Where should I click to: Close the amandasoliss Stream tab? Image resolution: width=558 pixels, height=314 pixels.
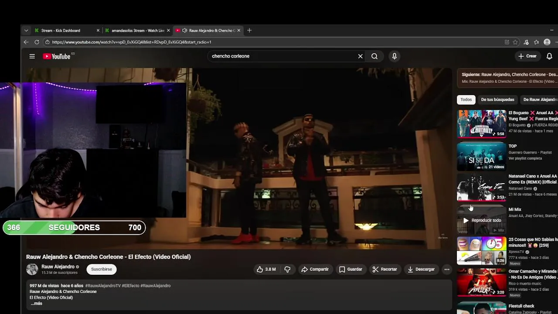(168, 31)
